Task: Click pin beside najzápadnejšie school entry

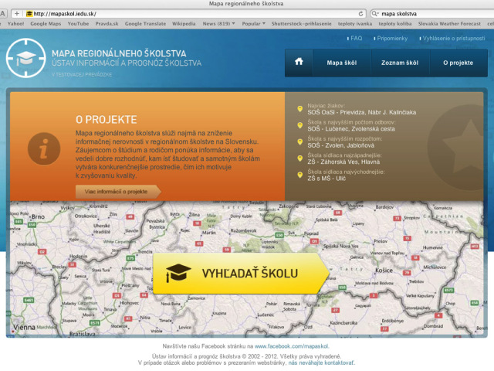Action: click(300, 158)
